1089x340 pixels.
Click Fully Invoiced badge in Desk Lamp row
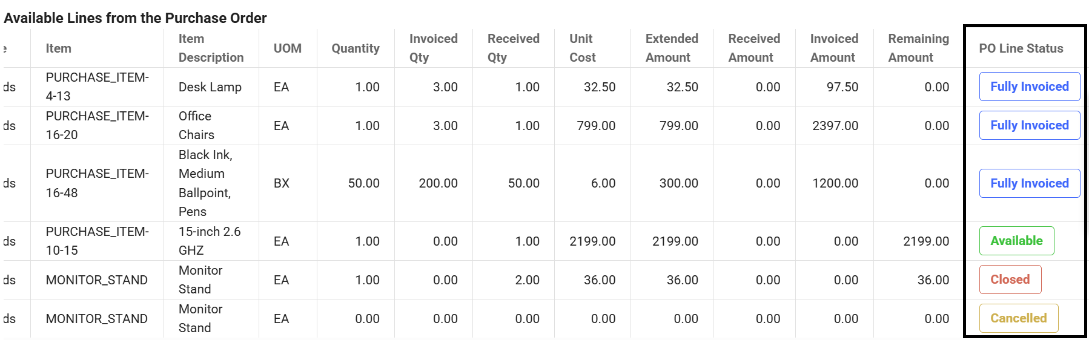1029,87
